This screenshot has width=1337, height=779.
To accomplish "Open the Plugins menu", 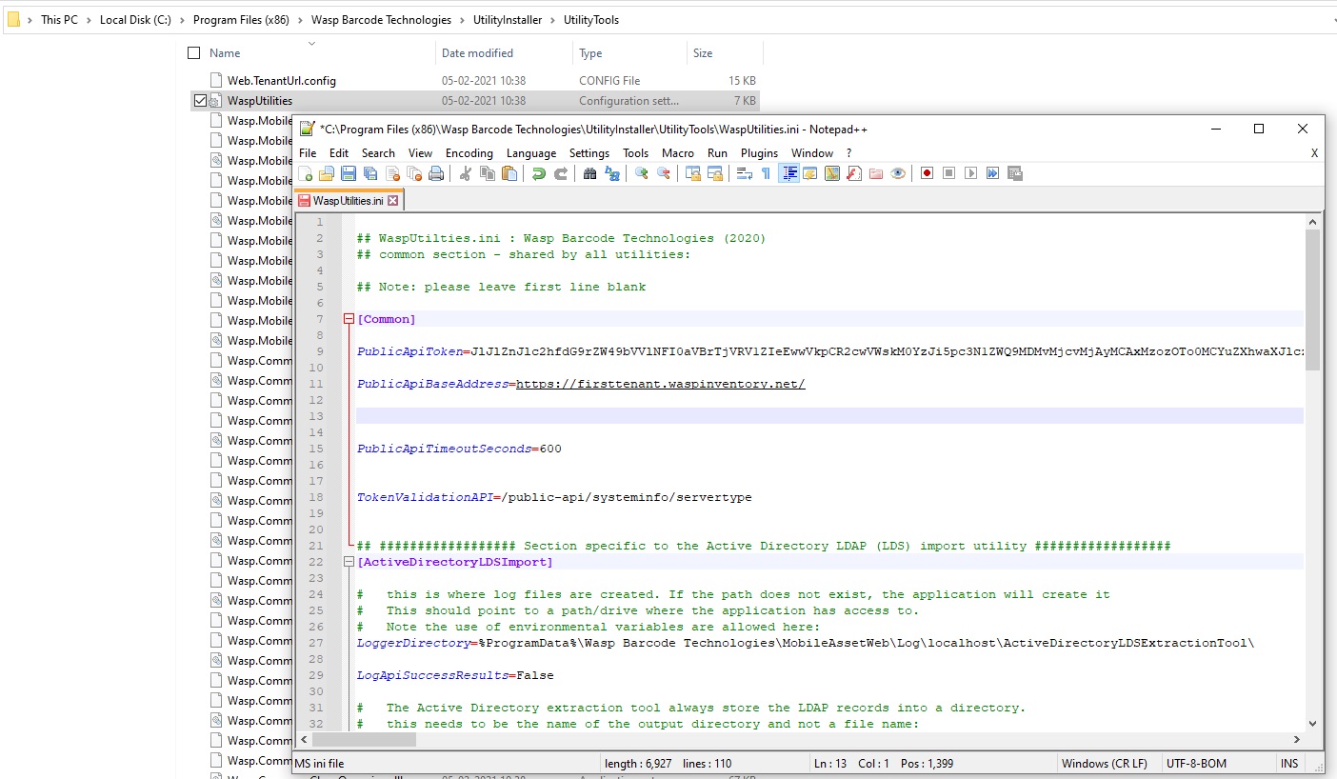I will tap(759, 153).
